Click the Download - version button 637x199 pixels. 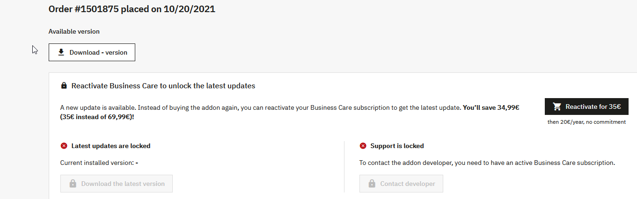point(92,52)
